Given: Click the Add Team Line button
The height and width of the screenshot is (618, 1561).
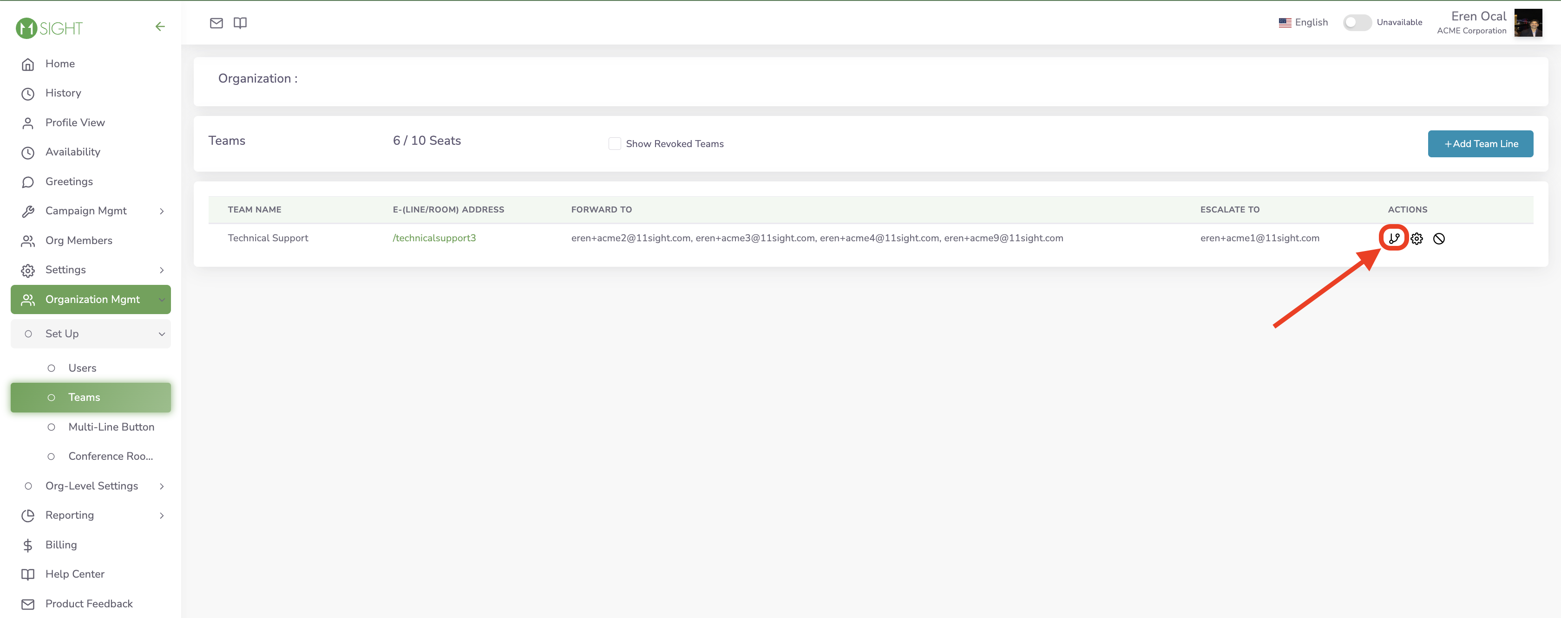Looking at the screenshot, I should click(x=1481, y=143).
